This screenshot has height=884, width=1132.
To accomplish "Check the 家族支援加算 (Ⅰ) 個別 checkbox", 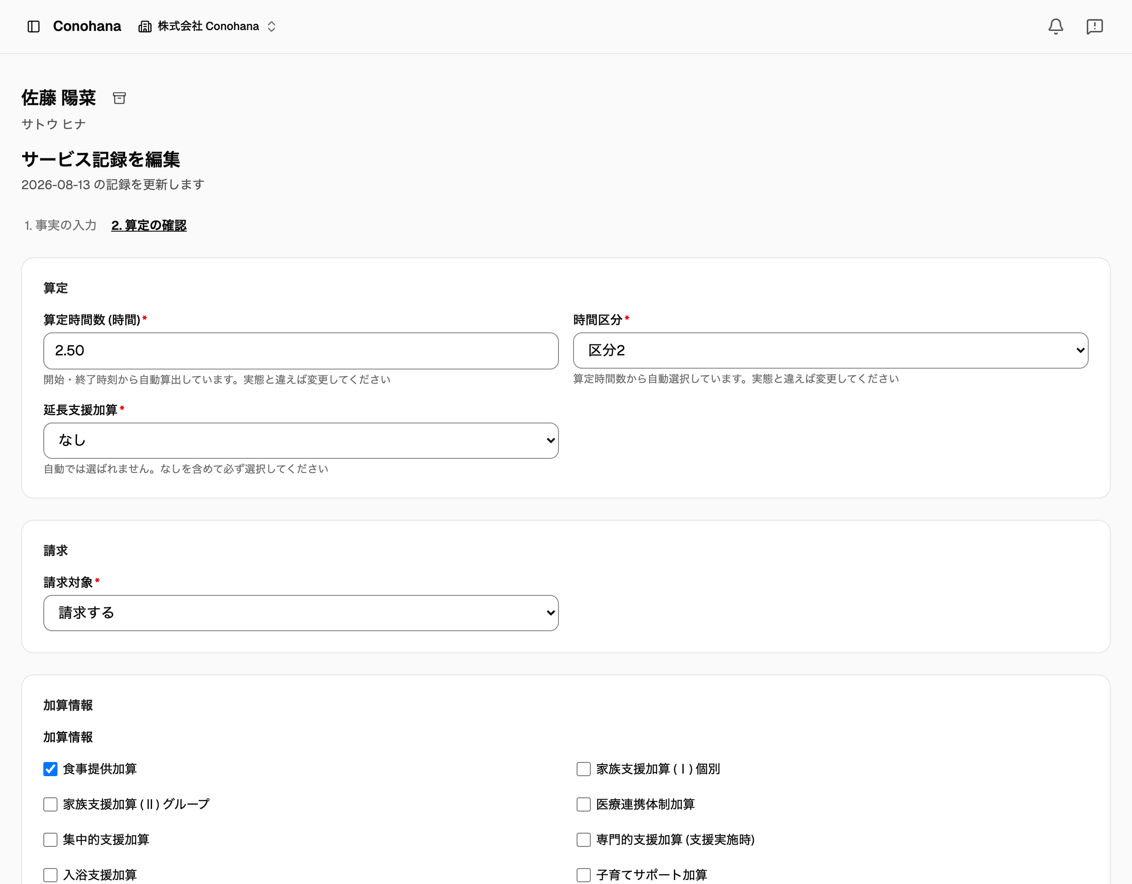I will pyautogui.click(x=584, y=769).
